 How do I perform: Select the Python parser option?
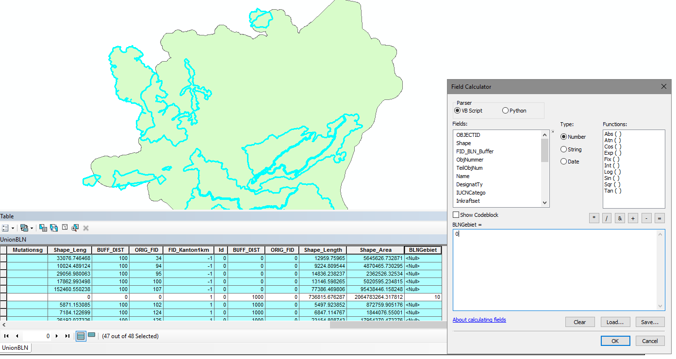pos(506,111)
